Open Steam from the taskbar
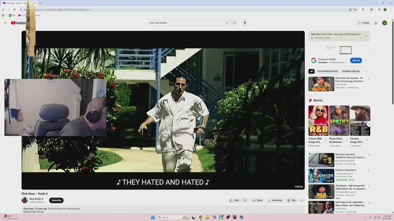The image size is (394, 221). (x=242, y=217)
